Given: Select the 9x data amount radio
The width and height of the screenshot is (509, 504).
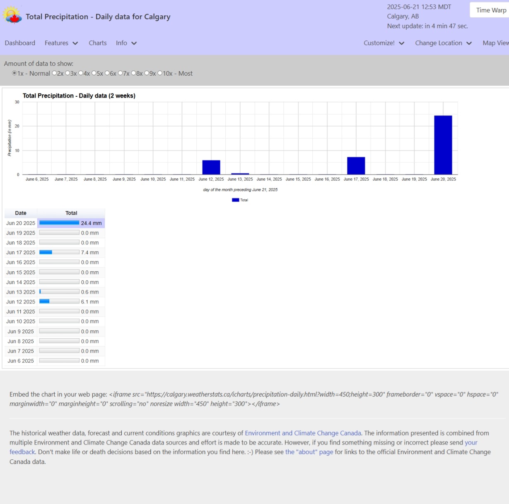Looking at the screenshot, I should (147, 73).
